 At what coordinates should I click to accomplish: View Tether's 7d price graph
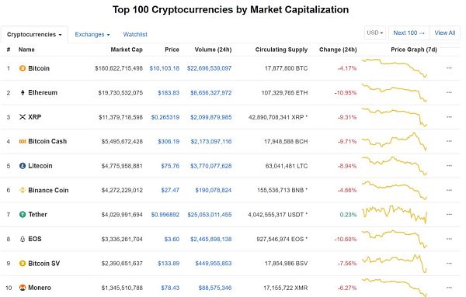click(x=395, y=214)
